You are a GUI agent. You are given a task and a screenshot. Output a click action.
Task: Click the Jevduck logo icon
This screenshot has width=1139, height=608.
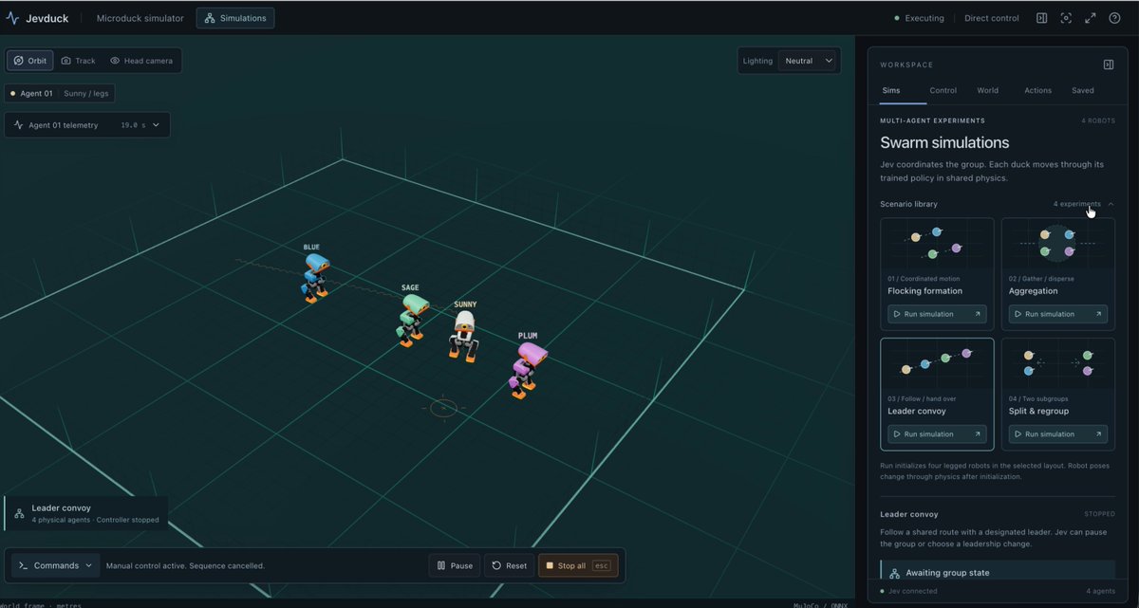click(x=12, y=18)
